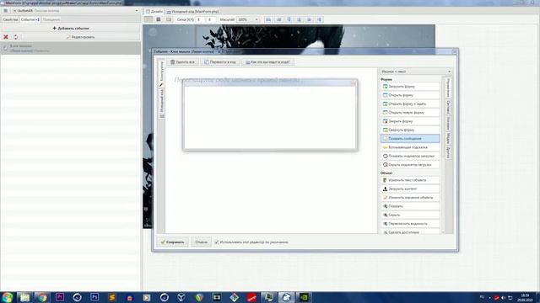
Task: Add 'Загрузить контент' action
Action: 410,189
